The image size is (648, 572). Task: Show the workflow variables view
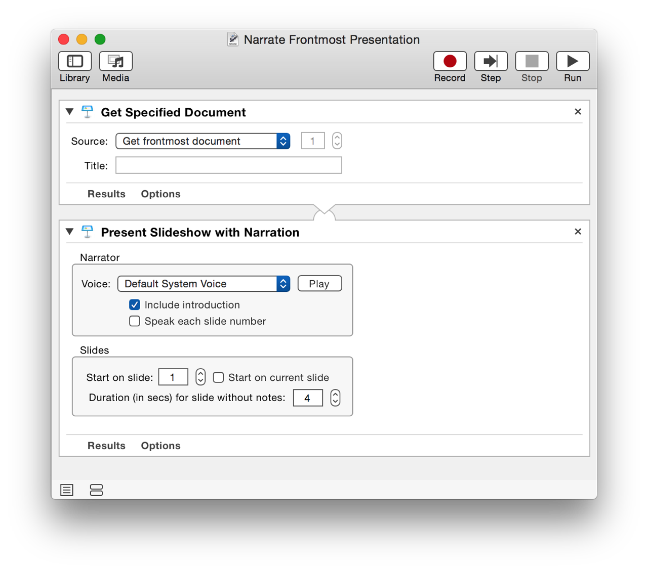(96, 490)
